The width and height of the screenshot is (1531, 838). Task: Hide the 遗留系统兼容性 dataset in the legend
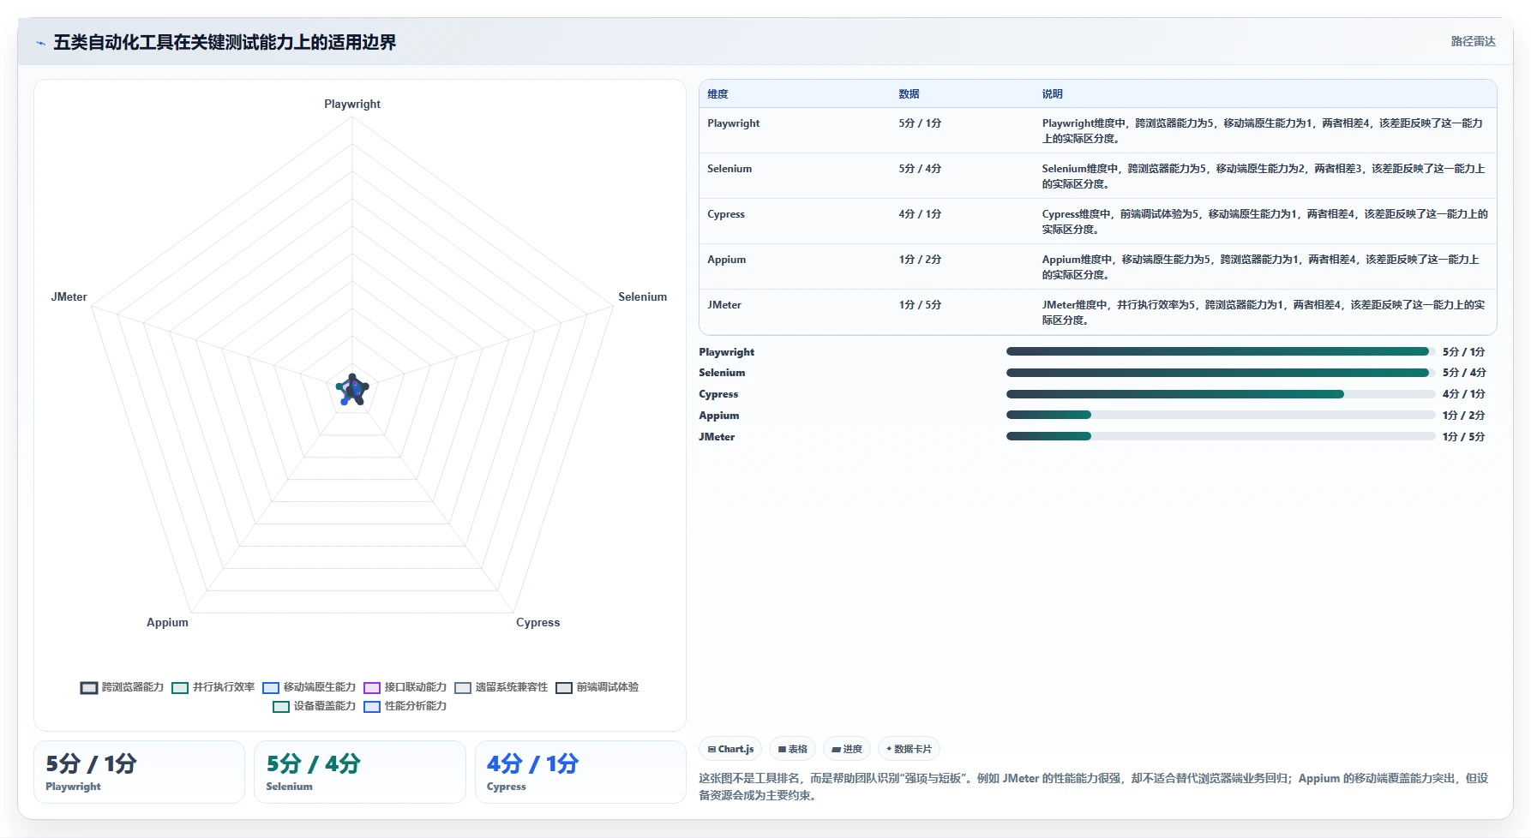(x=501, y=687)
